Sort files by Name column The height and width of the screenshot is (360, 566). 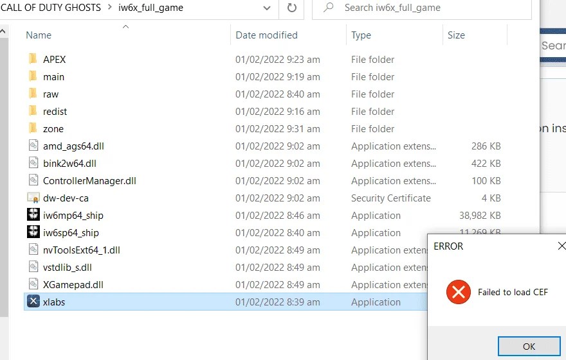39,35
